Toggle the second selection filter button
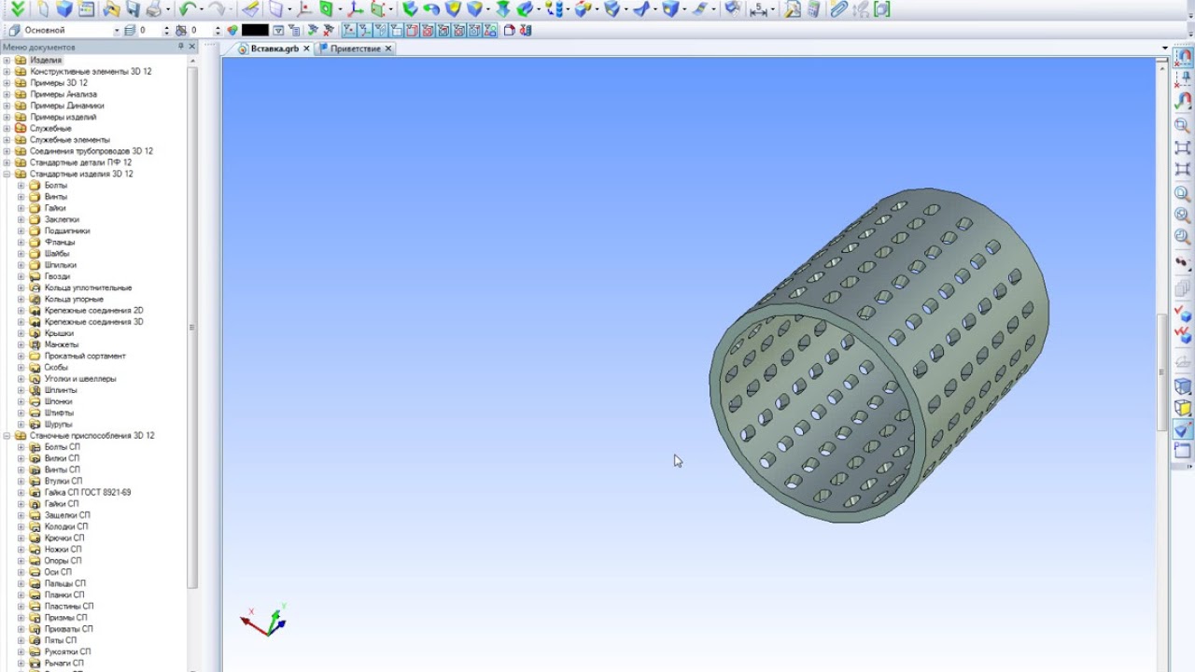The height and width of the screenshot is (672, 1195). click(364, 30)
